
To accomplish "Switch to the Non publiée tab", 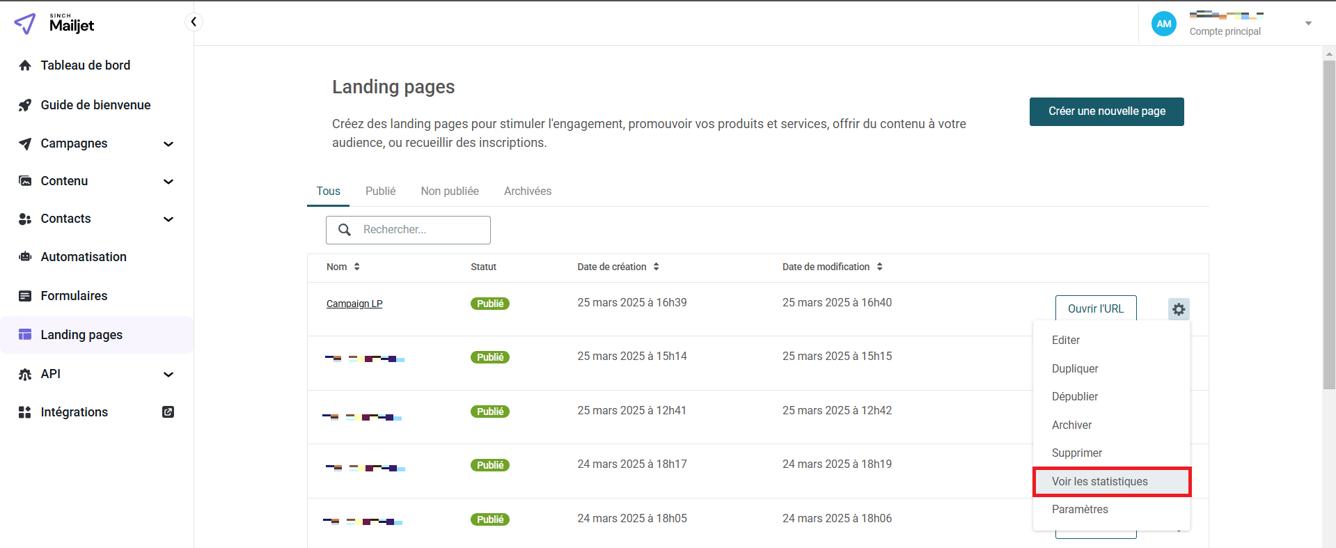I will (x=450, y=191).
